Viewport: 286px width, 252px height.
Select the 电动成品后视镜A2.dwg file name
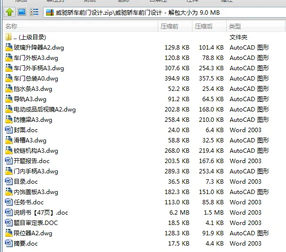[45, 110]
